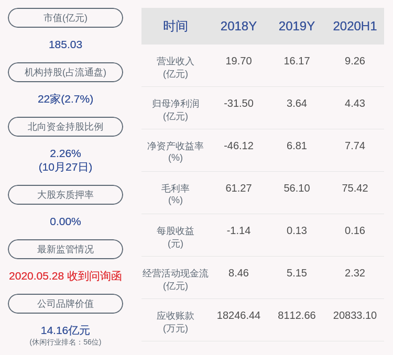
Task: Select the 8.46 cash flow cell
Action: [x=238, y=273]
